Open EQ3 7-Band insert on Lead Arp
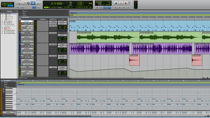 point(53,33)
